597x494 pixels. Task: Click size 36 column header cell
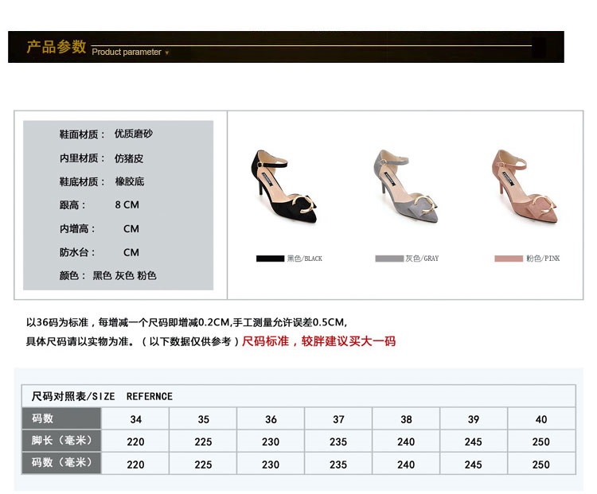pos(271,419)
